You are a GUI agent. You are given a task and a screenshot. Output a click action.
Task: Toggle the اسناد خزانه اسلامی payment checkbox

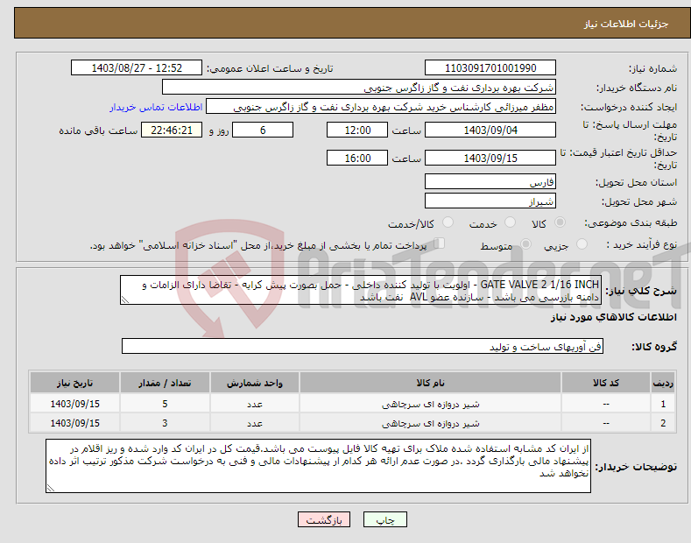[x=439, y=243]
